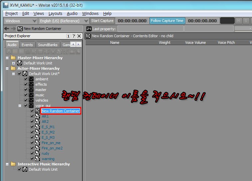This screenshot has height=181, width=252.
Task: Click the Last property value field
Action: 150,29
